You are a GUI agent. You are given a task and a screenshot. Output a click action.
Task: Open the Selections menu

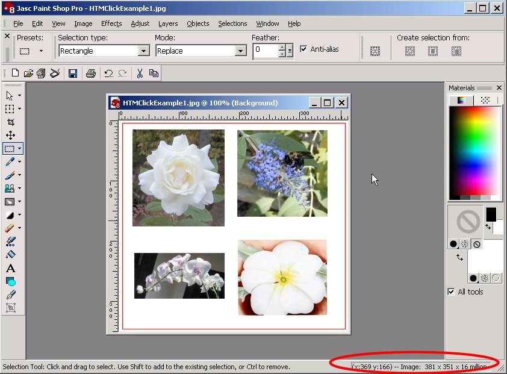tap(232, 23)
